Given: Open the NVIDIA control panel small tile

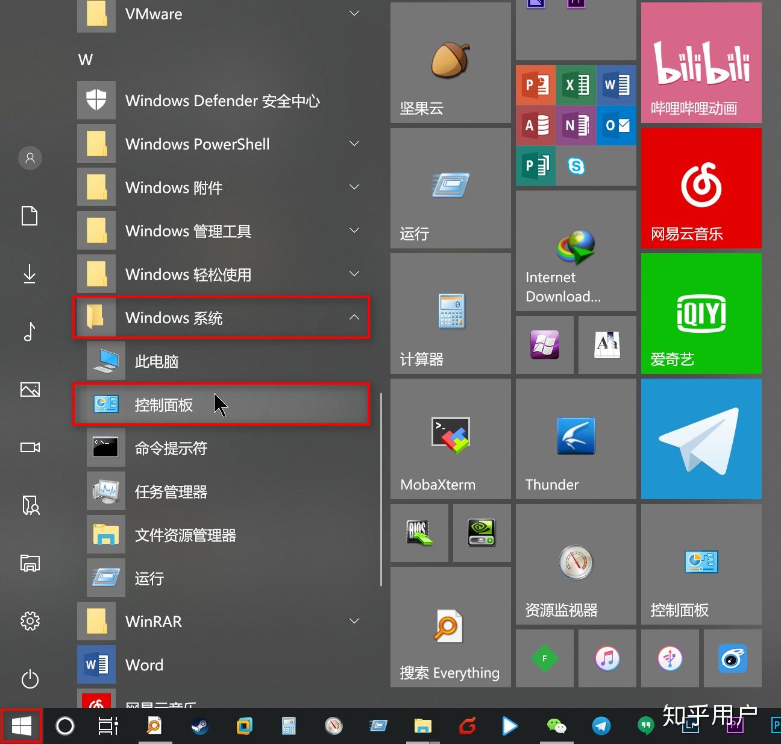Looking at the screenshot, I should coord(481,533).
